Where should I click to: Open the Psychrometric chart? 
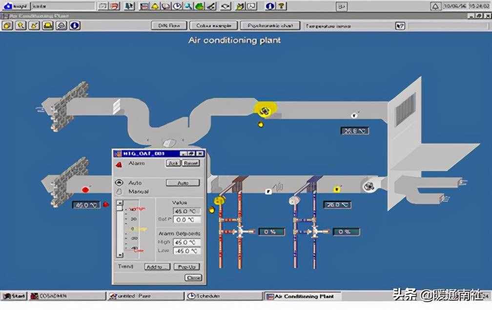270,25
